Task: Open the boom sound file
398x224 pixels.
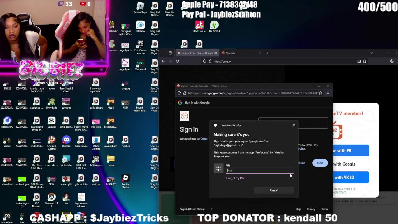Action: pos(52,84)
